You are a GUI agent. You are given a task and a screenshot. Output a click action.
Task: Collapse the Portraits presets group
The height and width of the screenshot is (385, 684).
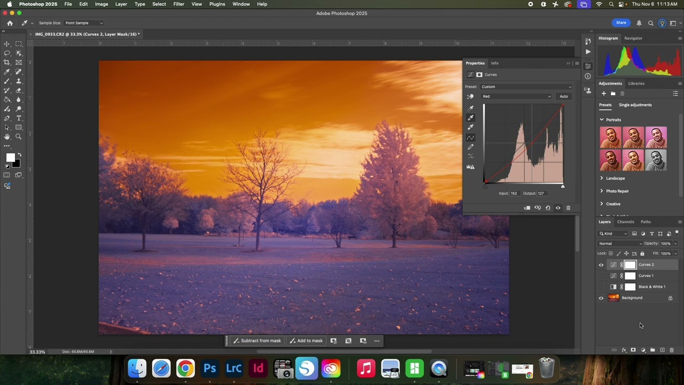point(602,120)
